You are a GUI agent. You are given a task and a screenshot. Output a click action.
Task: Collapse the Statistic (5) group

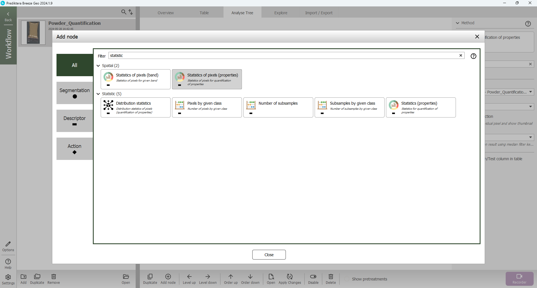[98, 94]
